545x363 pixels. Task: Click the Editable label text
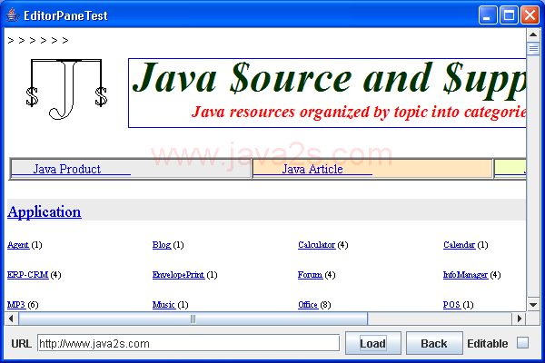(x=487, y=344)
